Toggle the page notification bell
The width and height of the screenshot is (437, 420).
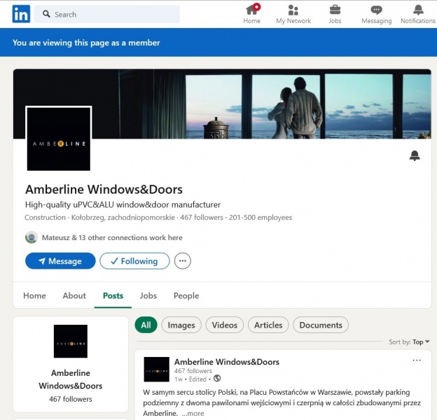click(415, 155)
